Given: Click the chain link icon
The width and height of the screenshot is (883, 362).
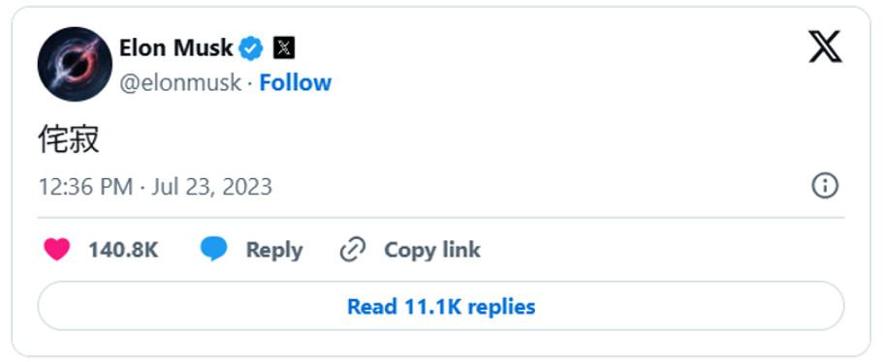Looking at the screenshot, I should click(x=353, y=250).
